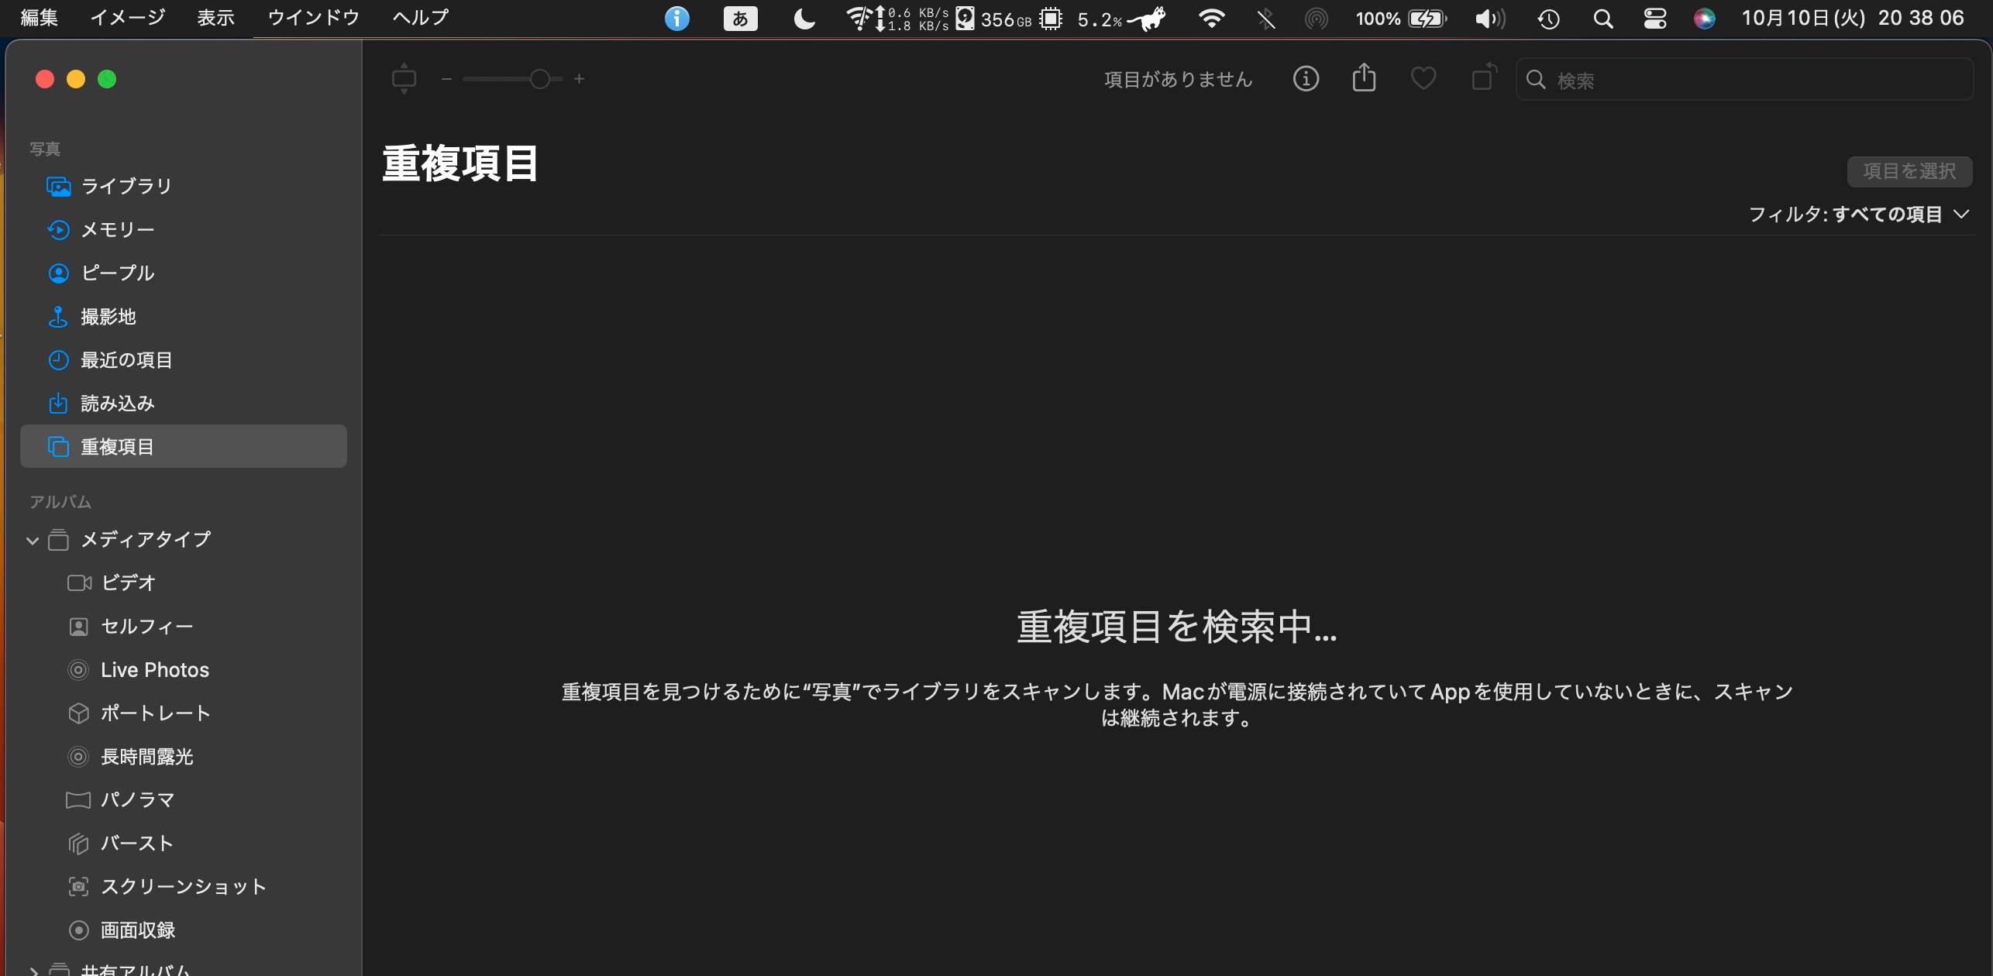Toggle Focus moon icon in menu bar
Viewport: 1993px width, 976px height.
click(x=804, y=19)
